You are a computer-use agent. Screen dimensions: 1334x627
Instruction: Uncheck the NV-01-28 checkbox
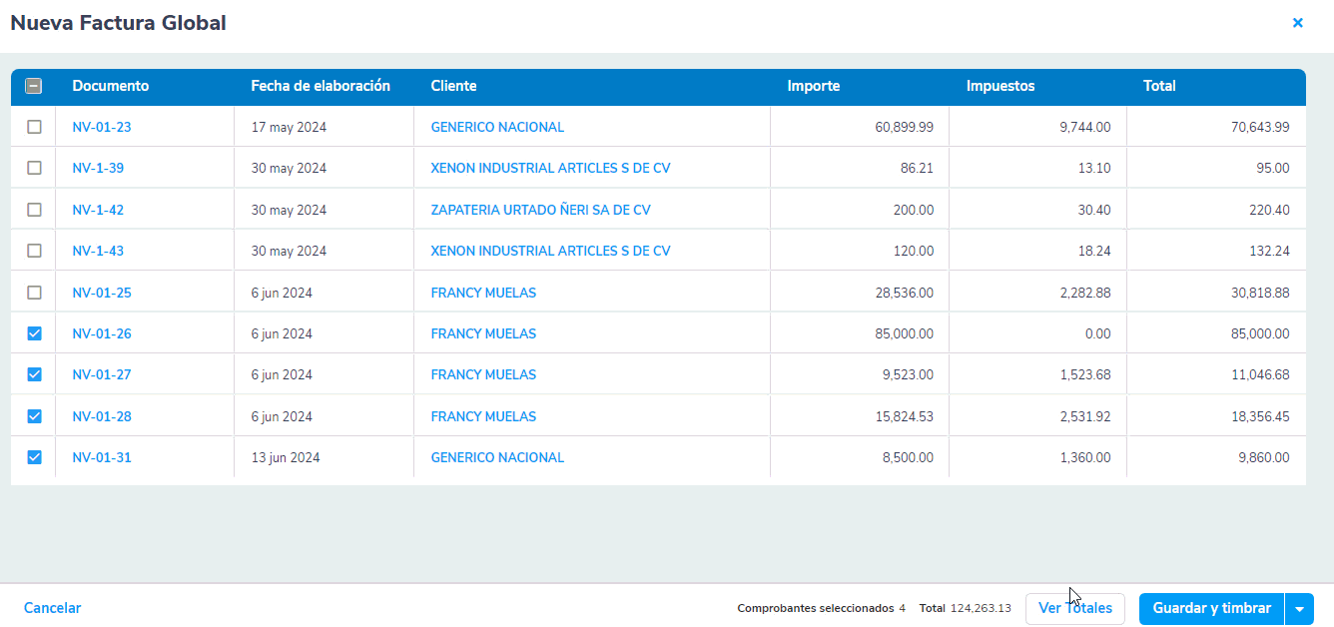pos(34,416)
